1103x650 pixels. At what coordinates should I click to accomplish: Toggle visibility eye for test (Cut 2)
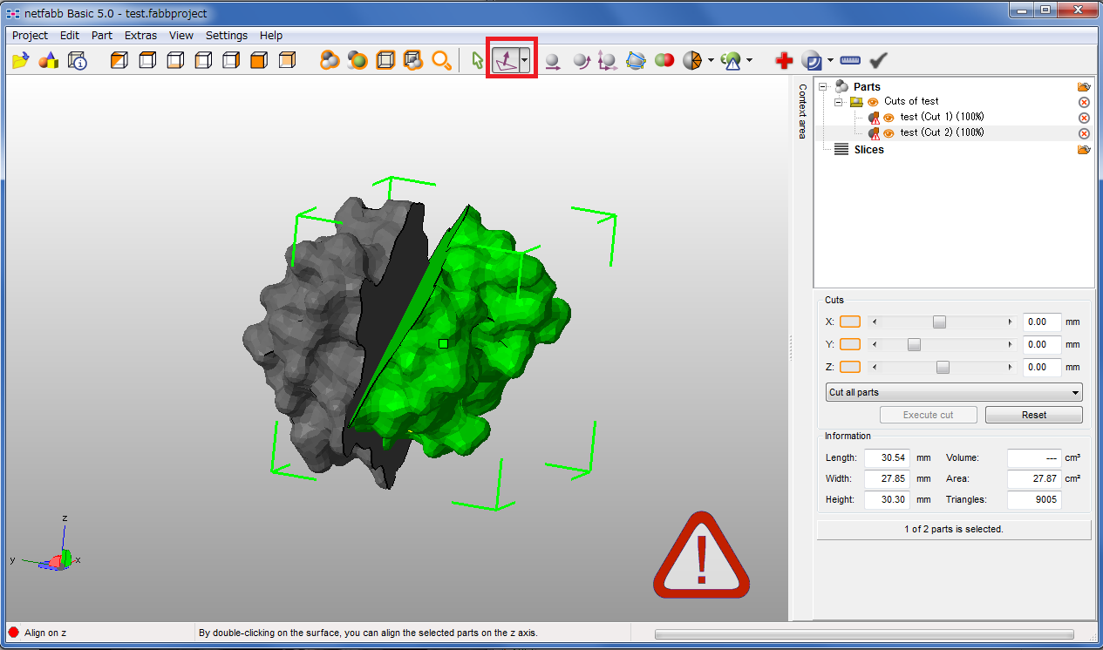click(x=889, y=133)
